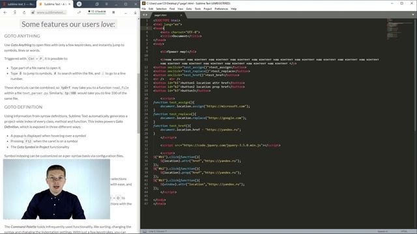Click the meta charset line in code
The image size is (417, 234).
coord(180,32)
